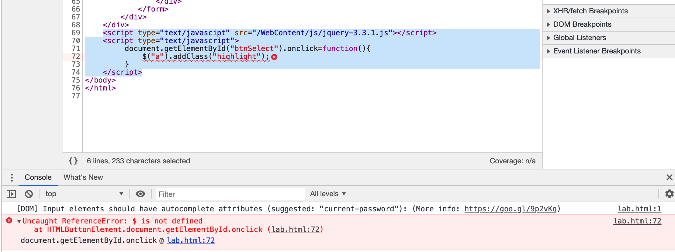Open the drawer's three-dot menu
675x252 pixels.
coord(12,177)
